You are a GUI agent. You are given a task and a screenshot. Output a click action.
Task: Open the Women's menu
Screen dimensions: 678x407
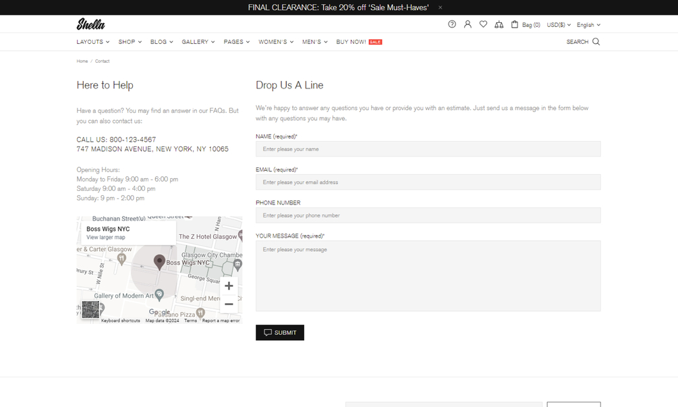pyautogui.click(x=276, y=42)
